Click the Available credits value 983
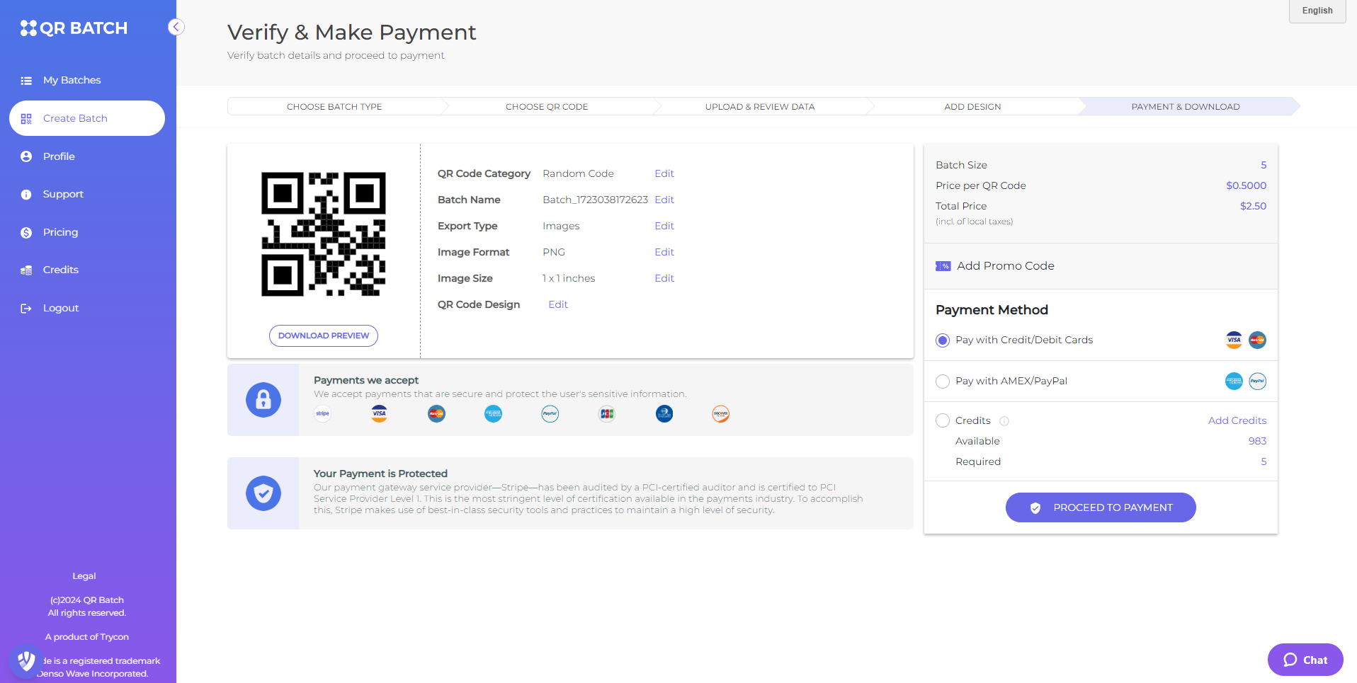Viewport: 1357px width, 683px height. coord(1257,441)
